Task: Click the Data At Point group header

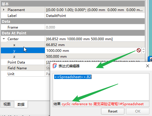Action: coord(73,33)
